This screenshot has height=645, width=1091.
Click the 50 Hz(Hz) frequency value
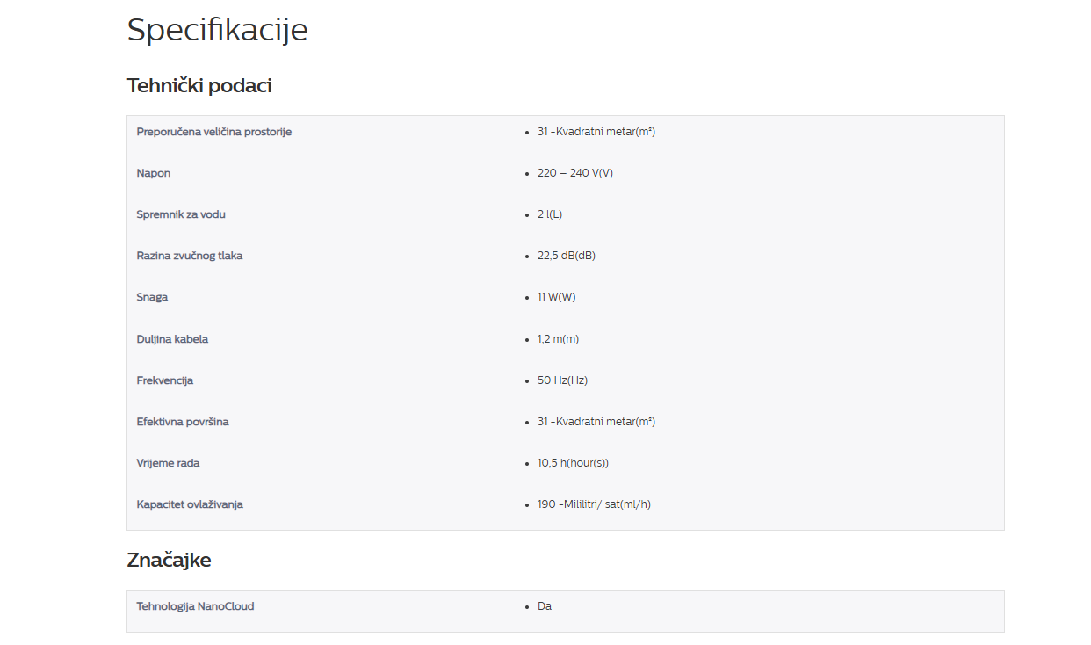562,380
